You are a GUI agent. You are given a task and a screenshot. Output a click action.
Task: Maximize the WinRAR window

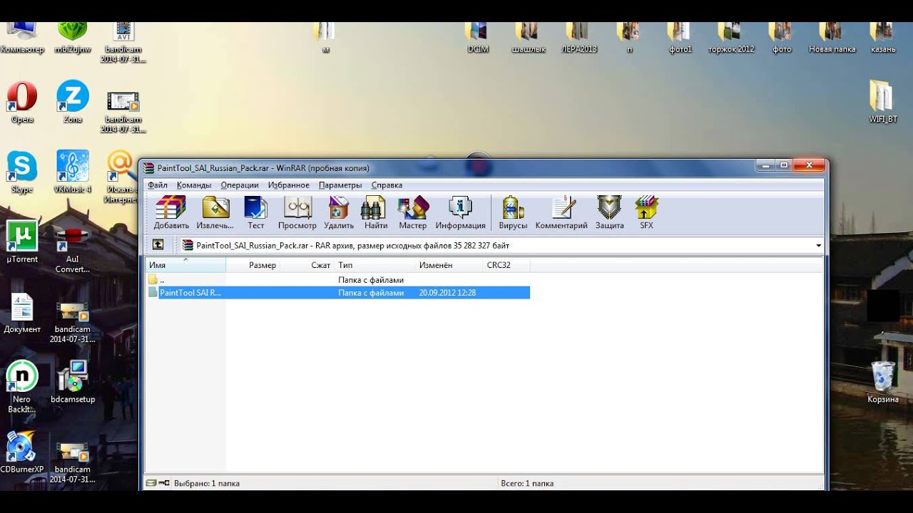785,165
